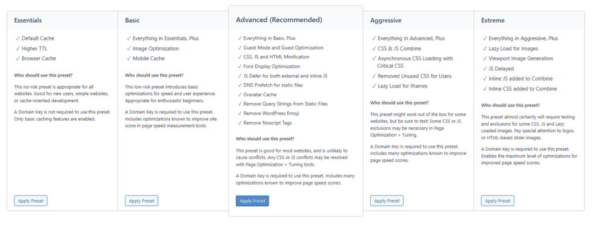
Task: Click the checkmark next to Font Display Optimization
Action: [239, 67]
